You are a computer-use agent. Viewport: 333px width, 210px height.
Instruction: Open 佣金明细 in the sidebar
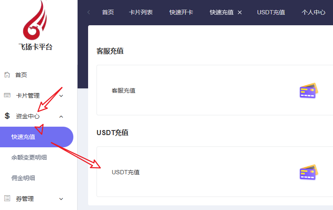(x=23, y=178)
